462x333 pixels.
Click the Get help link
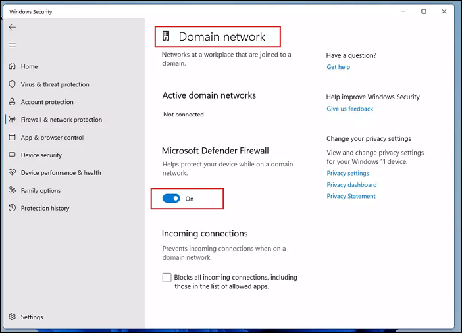click(338, 67)
